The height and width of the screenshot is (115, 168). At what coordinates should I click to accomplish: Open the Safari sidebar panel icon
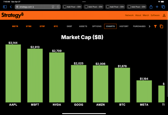(5, 7)
